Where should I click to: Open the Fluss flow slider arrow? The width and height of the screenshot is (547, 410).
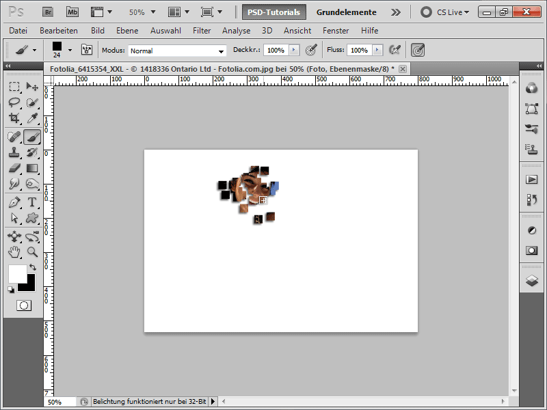[377, 50]
